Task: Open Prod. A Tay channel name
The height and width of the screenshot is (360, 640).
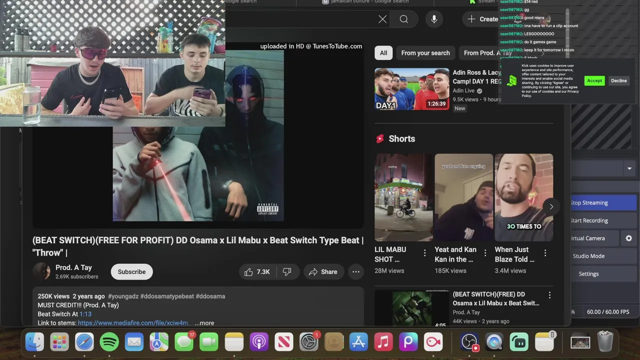Action: tap(73, 267)
